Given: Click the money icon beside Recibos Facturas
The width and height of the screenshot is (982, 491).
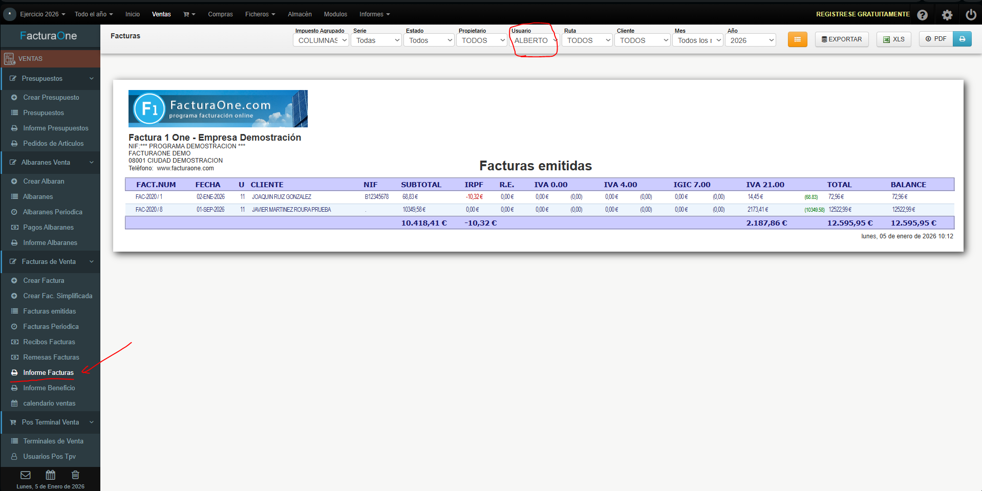Looking at the screenshot, I should pyautogui.click(x=14, y=342).
